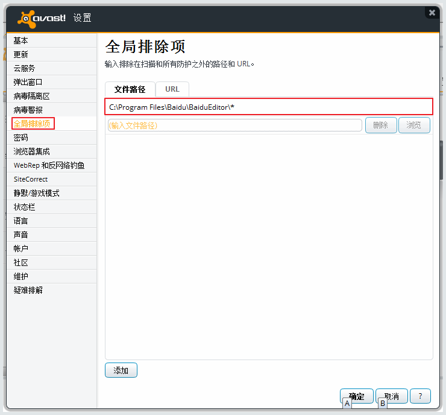This screenshot has height=415, width=446.
Task: Click the avast! logo in the header
Action: click(42, 19)
